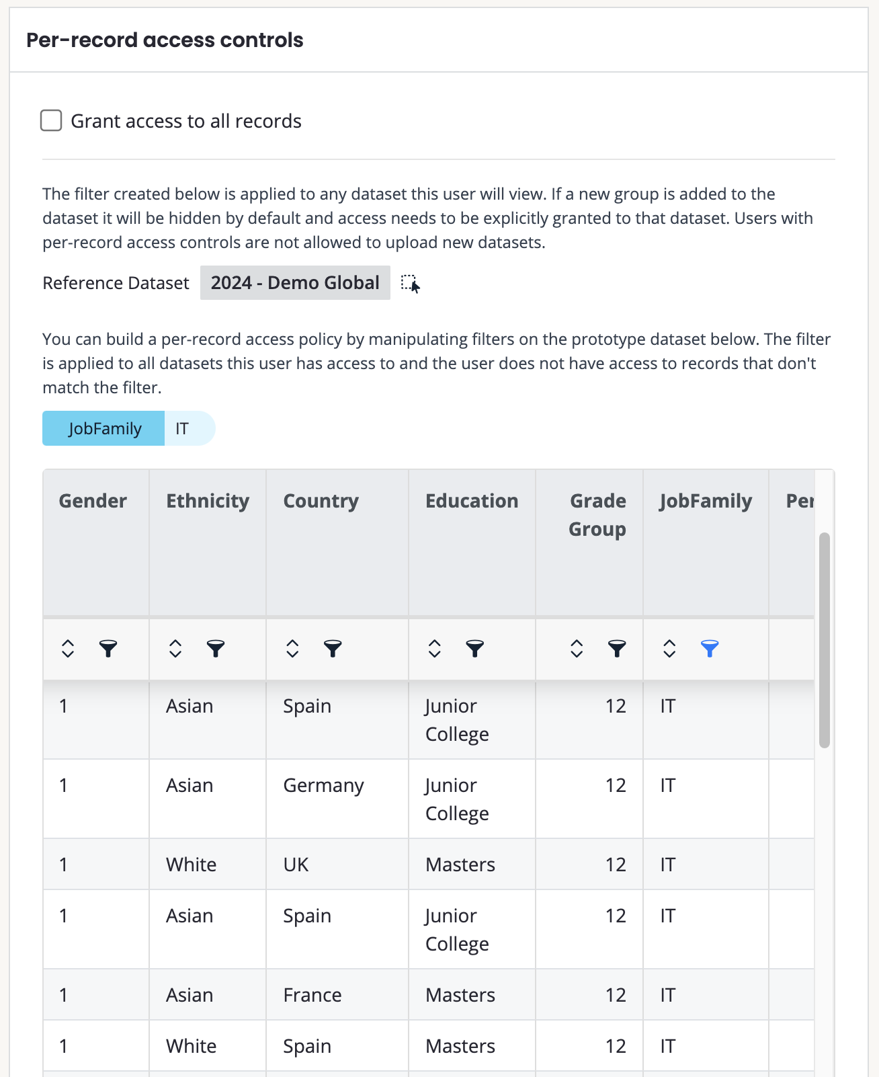The width and height of the screenshot is (879, 1077).
Task: Enable Grant access to all records
Action: pos(52,121)
